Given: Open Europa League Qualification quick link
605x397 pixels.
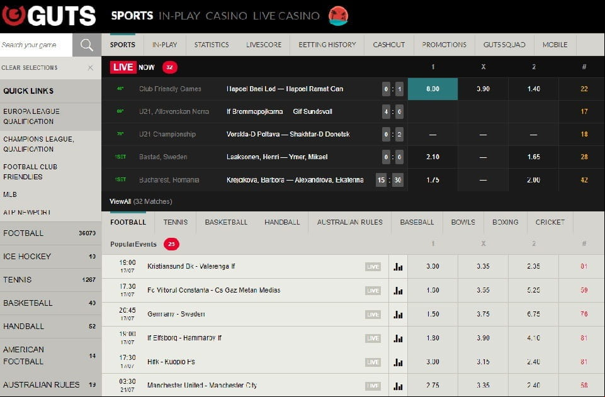Looking at the screenshot, I should [x=50, y=116].
